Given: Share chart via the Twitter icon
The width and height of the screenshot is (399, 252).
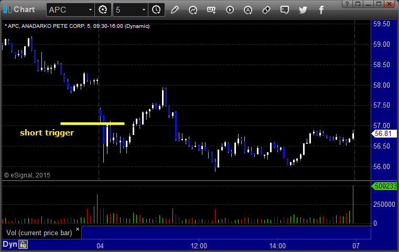Looking at the screenshot, I should point(303,10).
